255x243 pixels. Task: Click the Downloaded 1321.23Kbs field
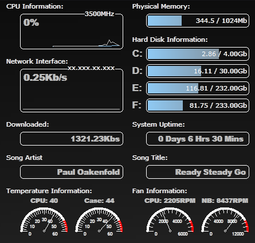pyautogui.click(x=72, y=139)
